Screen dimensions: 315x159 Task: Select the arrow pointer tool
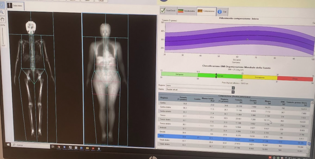pos(2,5)
